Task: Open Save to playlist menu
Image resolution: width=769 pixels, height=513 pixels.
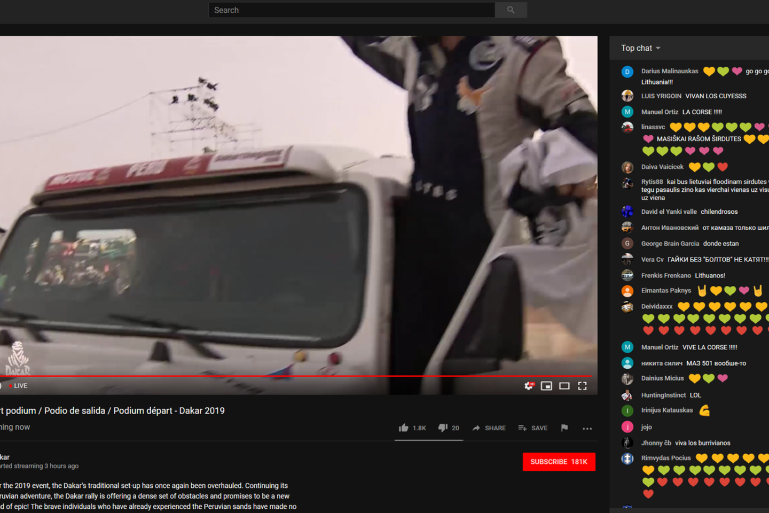Action: [x=532, y=428]
